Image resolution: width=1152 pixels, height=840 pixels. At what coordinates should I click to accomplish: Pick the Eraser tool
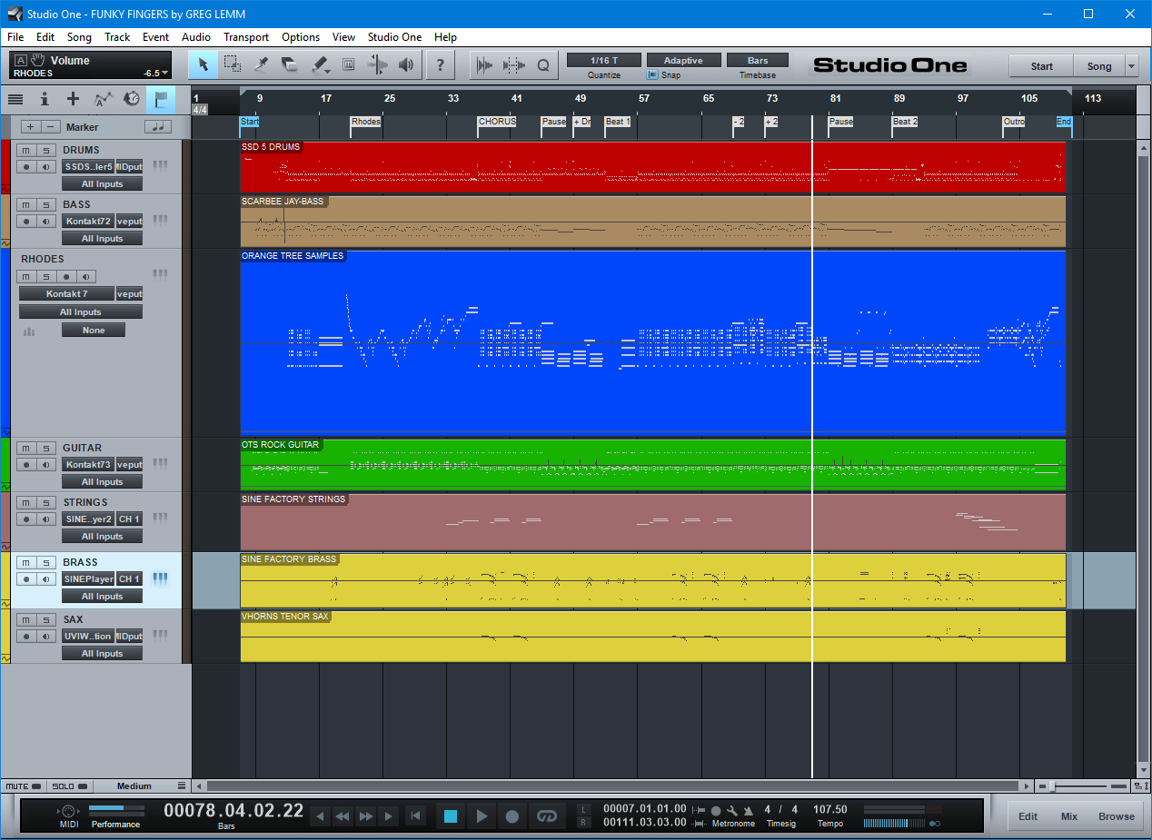(291, 64)
